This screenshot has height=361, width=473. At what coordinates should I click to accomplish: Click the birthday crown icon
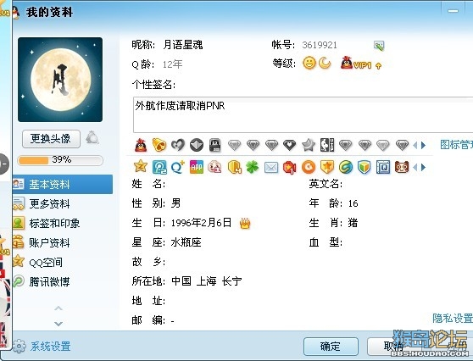tap(245, 223)
